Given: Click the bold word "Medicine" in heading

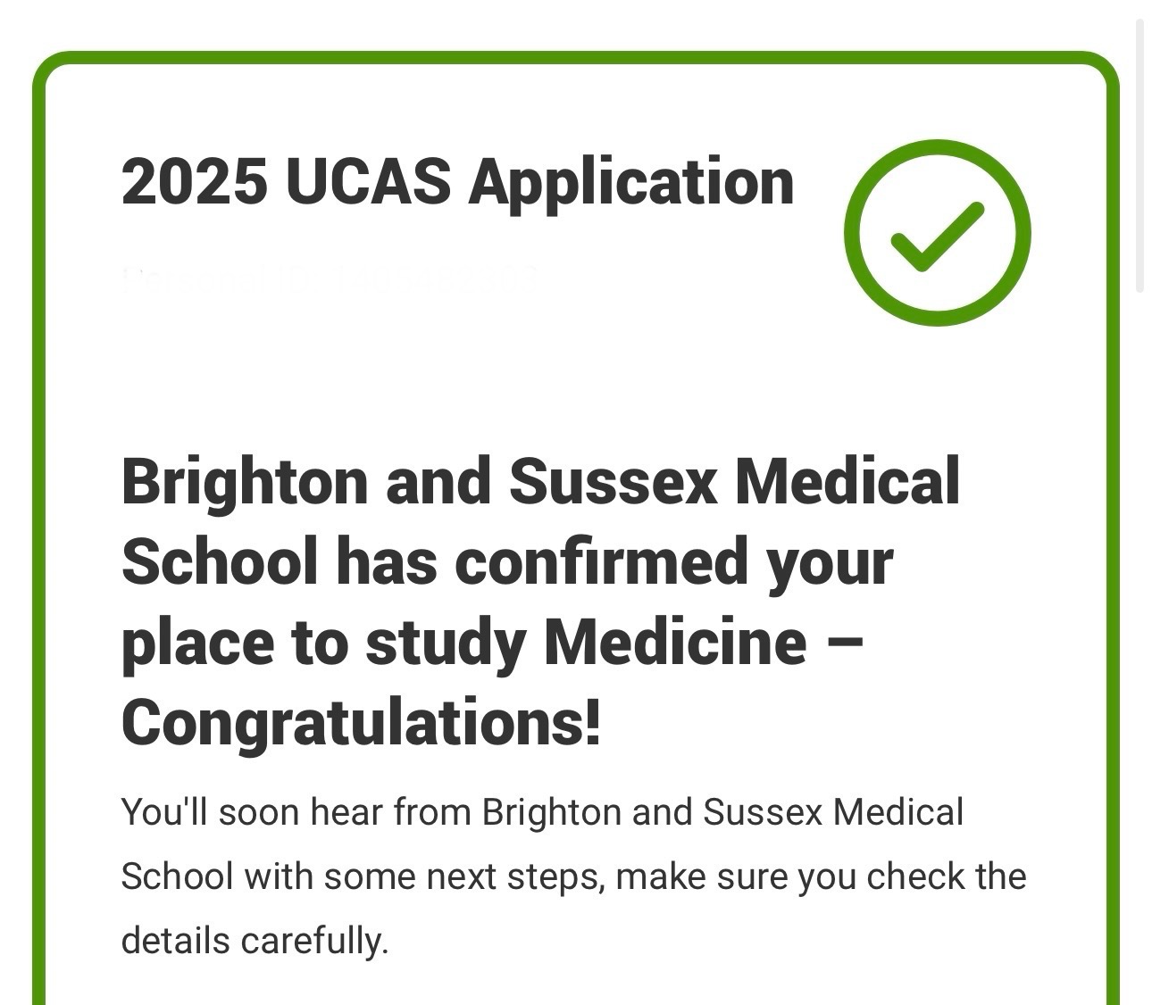Looking at the screenshot, I should pyautogui.click(x=675, y=642).
